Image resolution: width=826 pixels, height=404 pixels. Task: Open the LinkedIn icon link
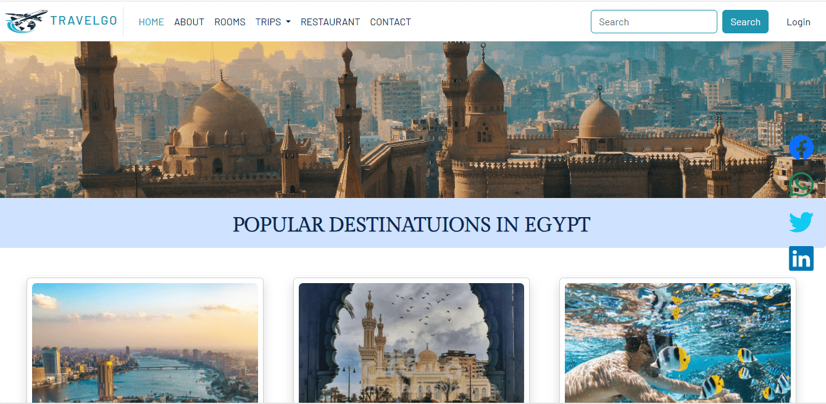tap(801, 258)
